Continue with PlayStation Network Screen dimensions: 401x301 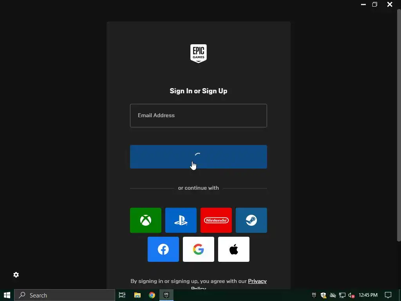(x=181, y=220)
